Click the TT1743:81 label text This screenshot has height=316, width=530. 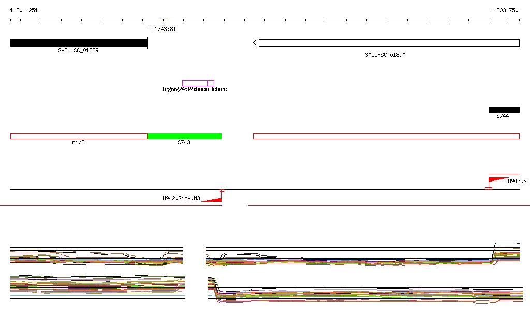click(x=162, y=29)
